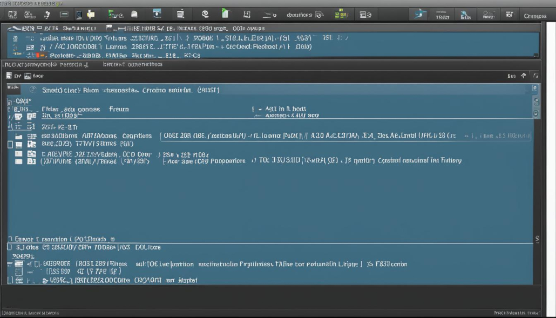The image size is (556, 318).
Task: Click the corner icon right of up arrow
Action: point(535,76)
